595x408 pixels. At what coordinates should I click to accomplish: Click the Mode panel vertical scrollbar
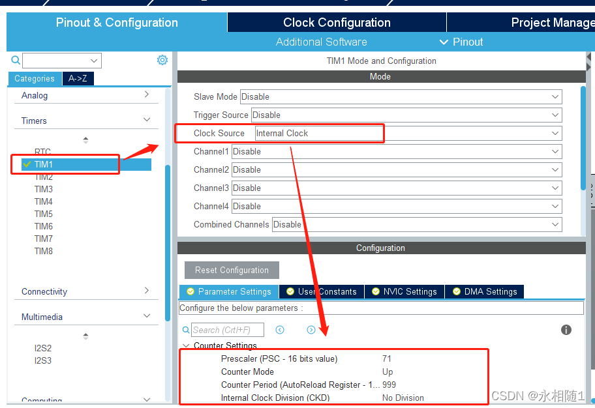click(x=583, y=138)
